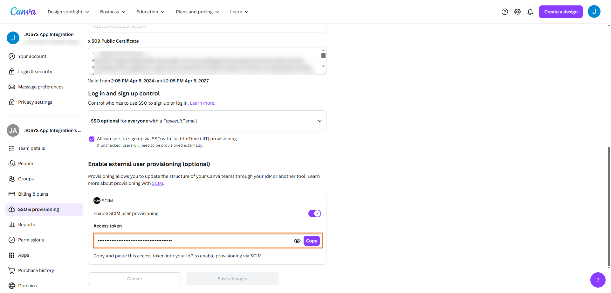Go to Purchase history page

44,270
